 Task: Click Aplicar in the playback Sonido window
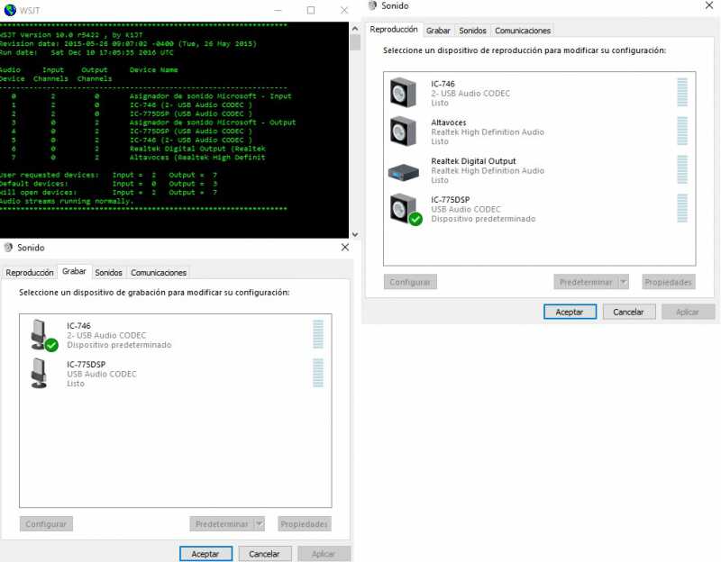tap(688, 312)
